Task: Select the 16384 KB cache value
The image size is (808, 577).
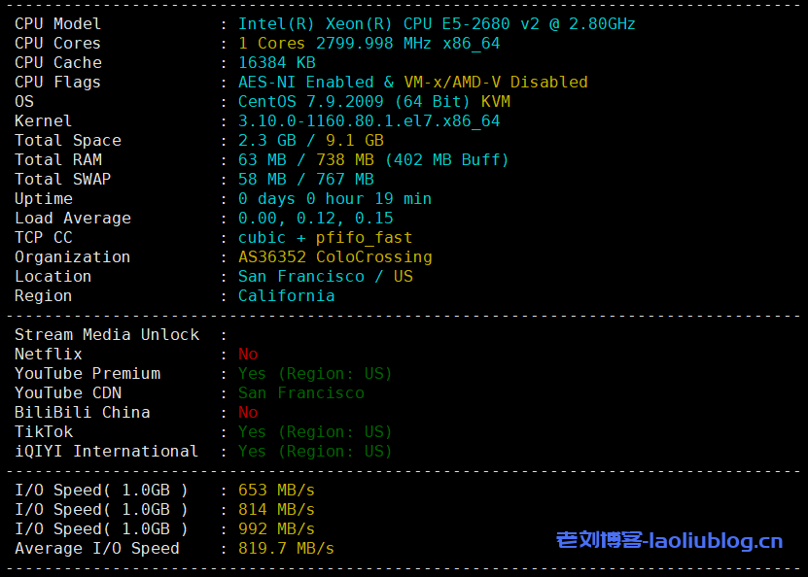Action: [x=276, y=62]
